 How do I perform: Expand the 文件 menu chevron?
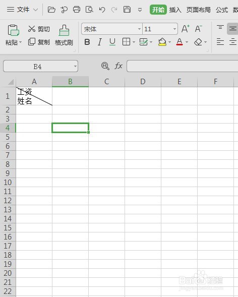pyautogui.click(x=35, y=10)
